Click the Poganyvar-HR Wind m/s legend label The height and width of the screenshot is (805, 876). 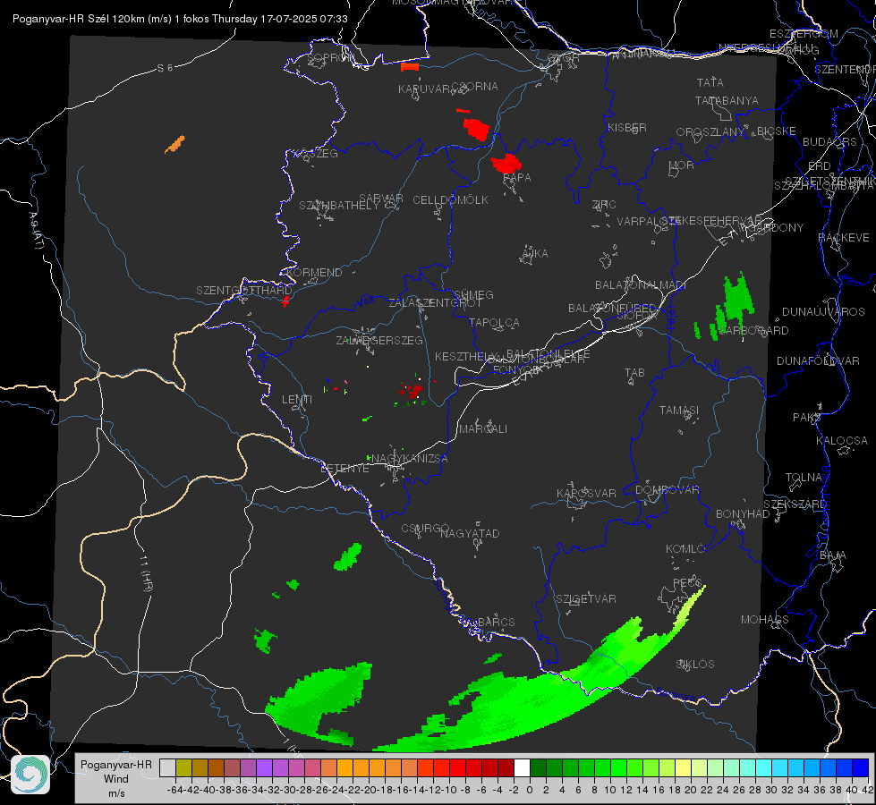click(116, 779)
